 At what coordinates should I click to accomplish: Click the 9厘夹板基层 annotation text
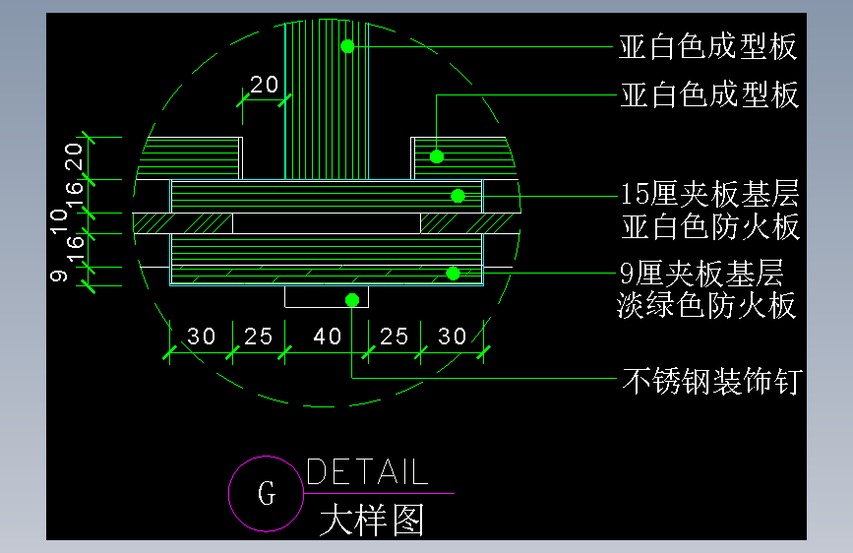701,274
